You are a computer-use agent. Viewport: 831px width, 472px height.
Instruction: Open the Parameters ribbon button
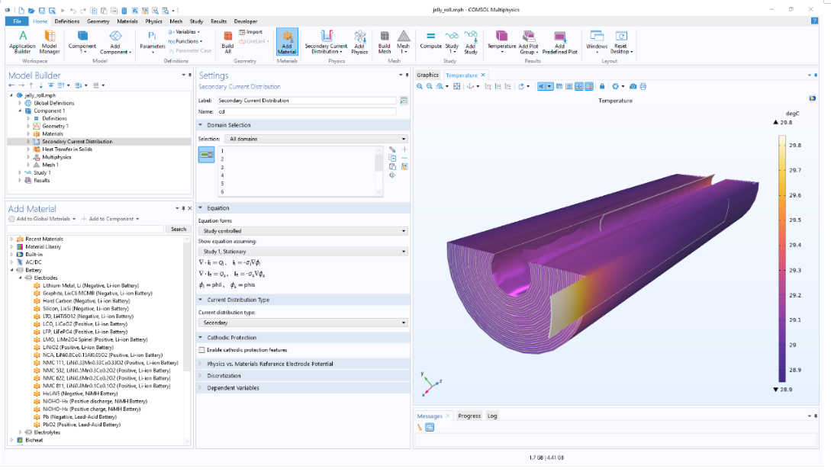152,42
